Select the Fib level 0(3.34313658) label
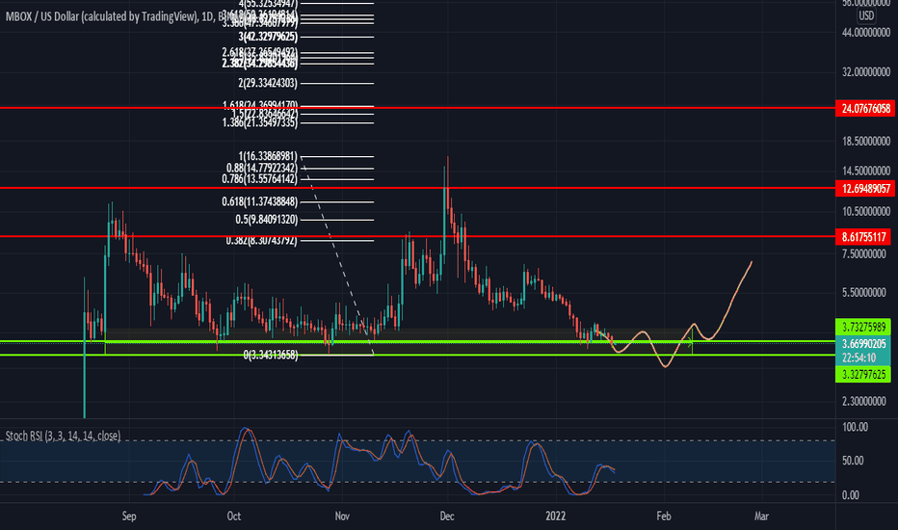 271,356
